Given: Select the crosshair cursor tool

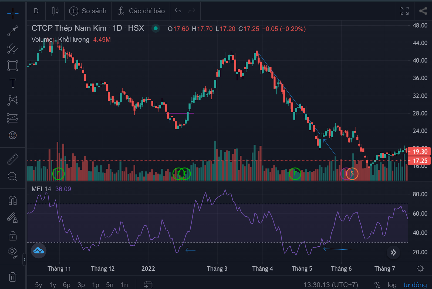Looking at the screenshot, I should click(13, 13).
